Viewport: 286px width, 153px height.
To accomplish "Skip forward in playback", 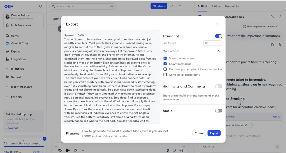I will pyautogui.click(x=76, y=150).
